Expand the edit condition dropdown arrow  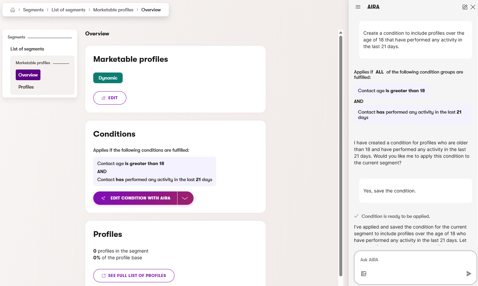(x=185, y=198)
